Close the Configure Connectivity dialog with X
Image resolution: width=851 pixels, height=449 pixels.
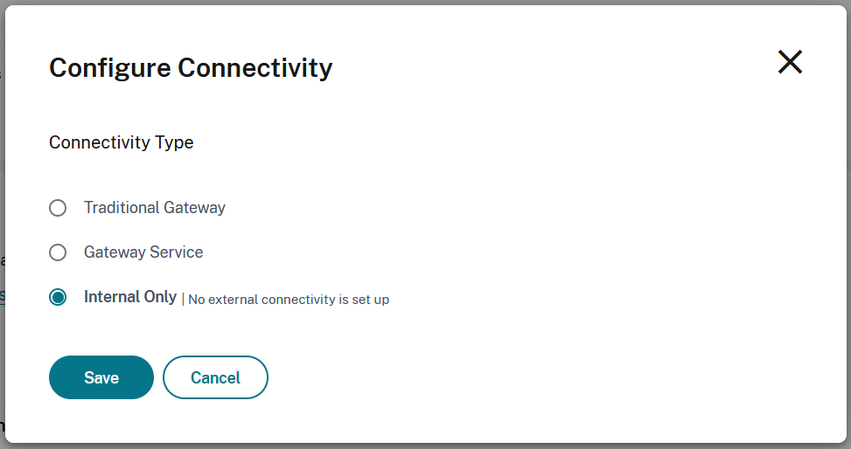pos(790,62)
